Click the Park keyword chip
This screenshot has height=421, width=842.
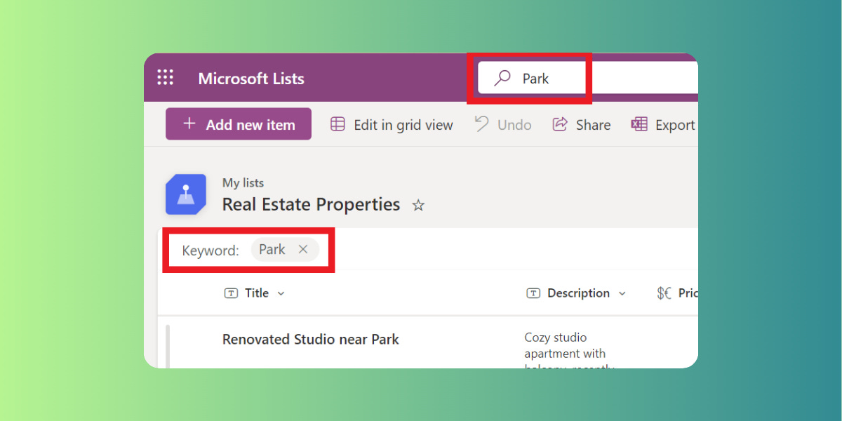tap(285, 249)
